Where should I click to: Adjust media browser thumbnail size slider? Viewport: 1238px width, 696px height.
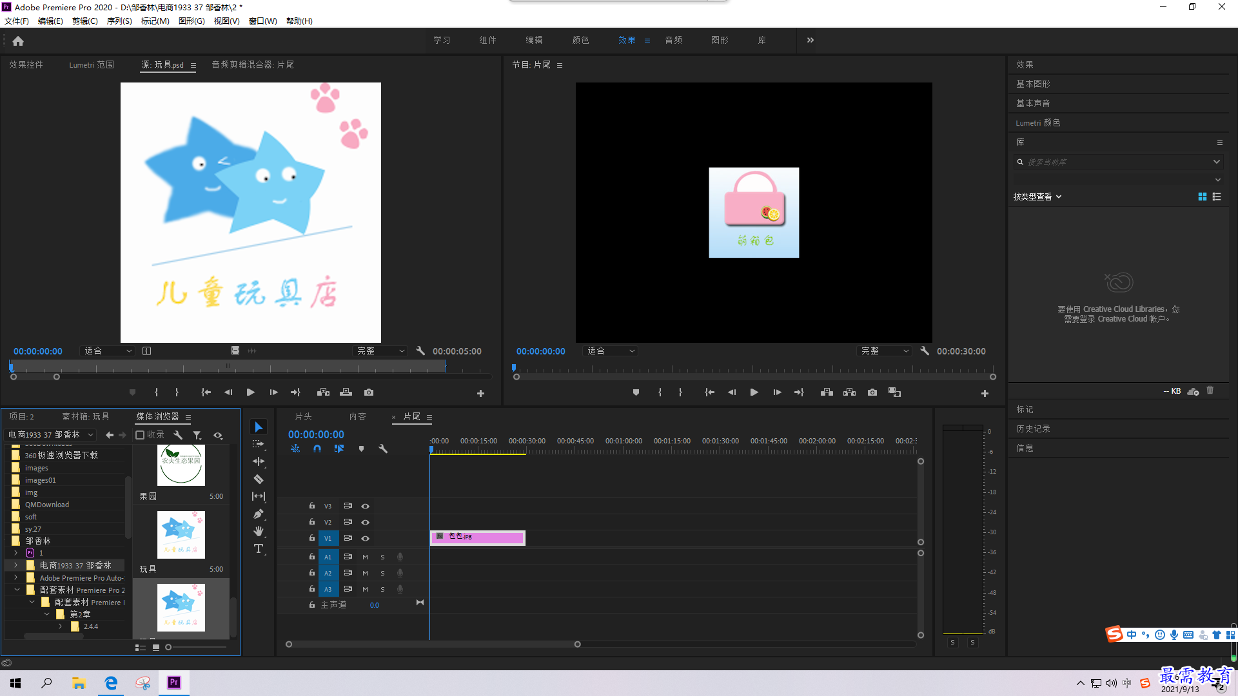click(168, 647)
